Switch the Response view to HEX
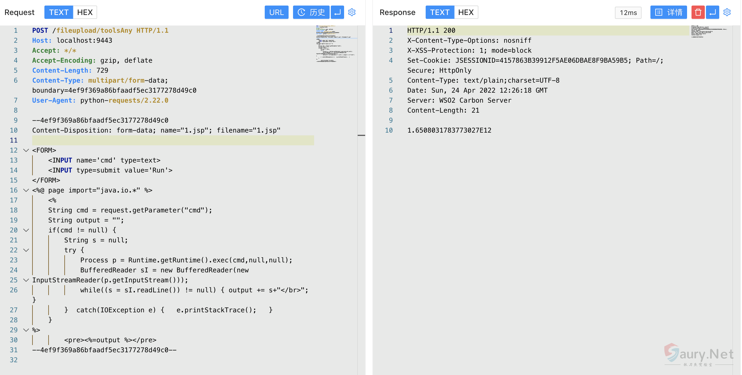Viewport: 742px width, 375px height. tap(466, 12)
